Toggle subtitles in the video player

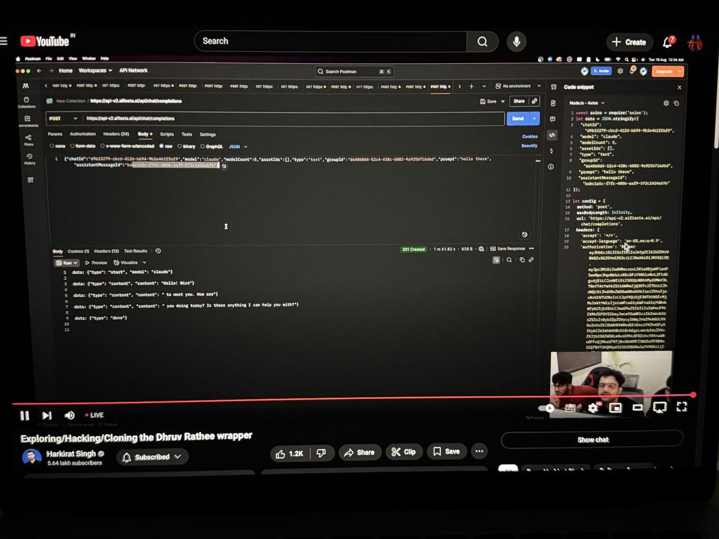coord(570,408)
